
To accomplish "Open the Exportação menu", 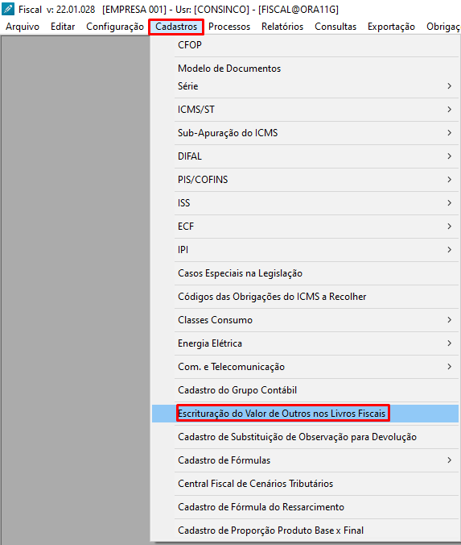I will 391,27.
